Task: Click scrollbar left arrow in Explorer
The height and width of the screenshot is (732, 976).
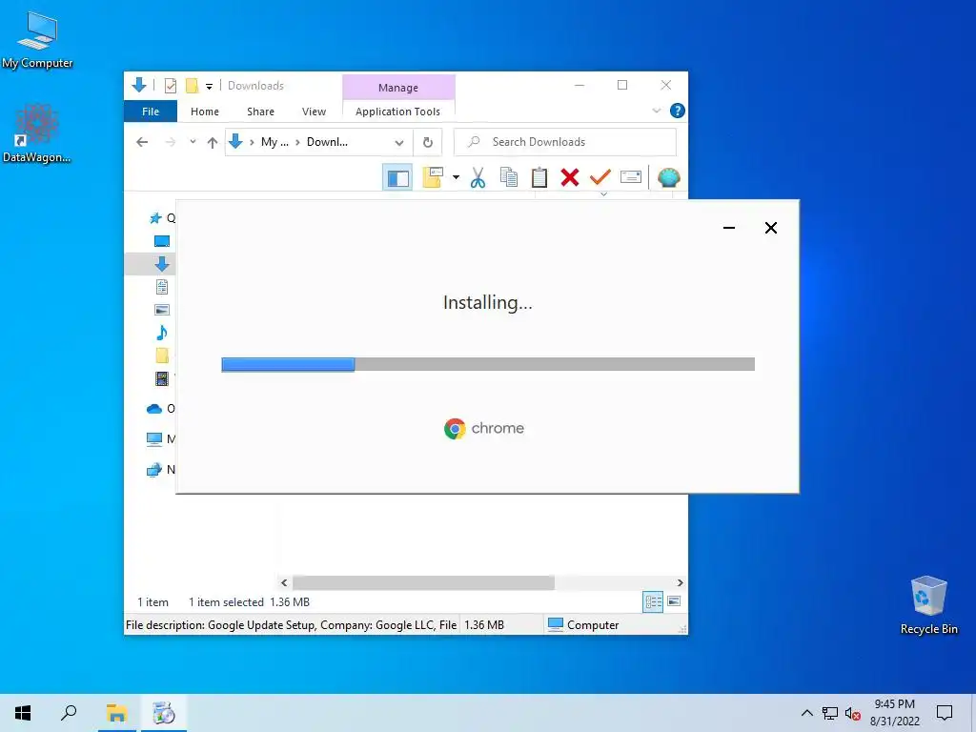Action: [284, 582]
